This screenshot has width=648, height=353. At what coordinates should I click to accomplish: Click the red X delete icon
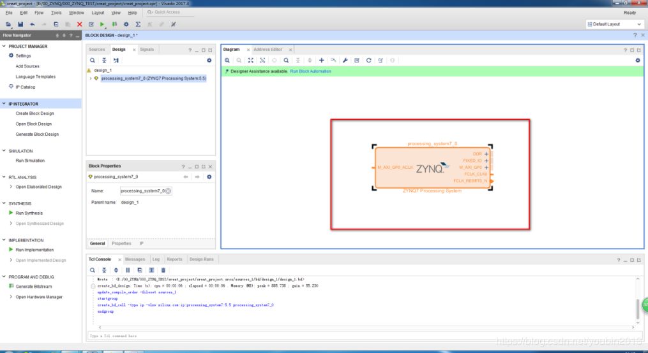click(79, 24)
